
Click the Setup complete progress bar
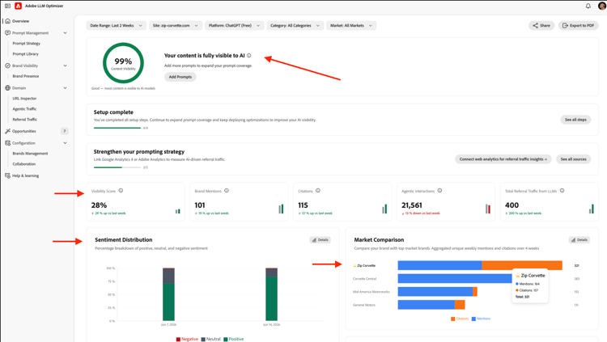[x=117, y=128]
